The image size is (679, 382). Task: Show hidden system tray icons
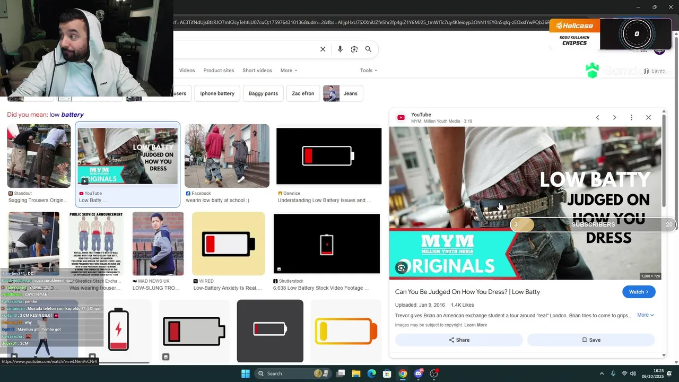tap(602, 374)
